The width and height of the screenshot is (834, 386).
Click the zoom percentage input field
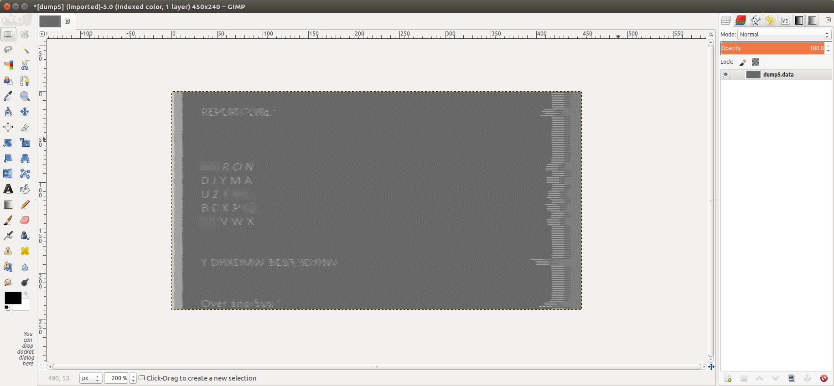(x=117, y=378)
